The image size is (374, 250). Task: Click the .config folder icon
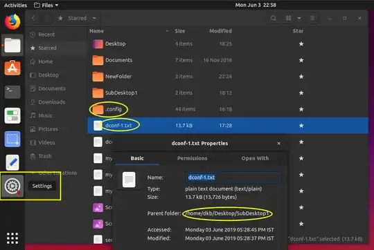98,109
